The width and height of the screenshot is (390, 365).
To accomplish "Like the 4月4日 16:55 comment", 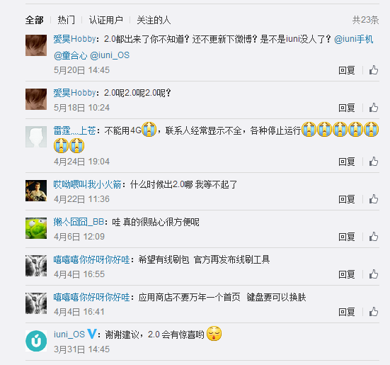I will coord(374,274).
